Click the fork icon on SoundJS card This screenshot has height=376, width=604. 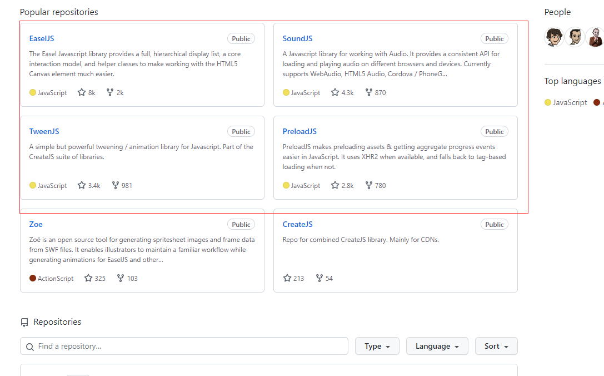coord(368,93)
